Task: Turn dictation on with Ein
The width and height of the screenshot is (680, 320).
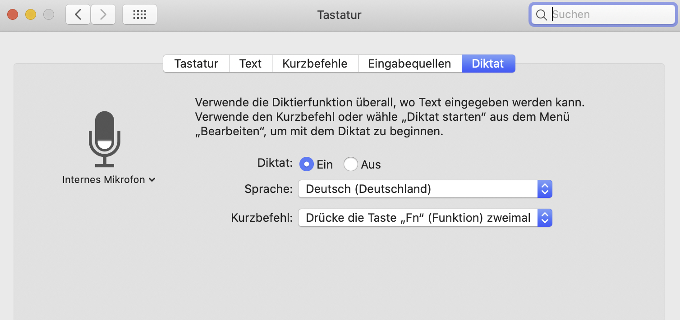Action: (307, 165)
